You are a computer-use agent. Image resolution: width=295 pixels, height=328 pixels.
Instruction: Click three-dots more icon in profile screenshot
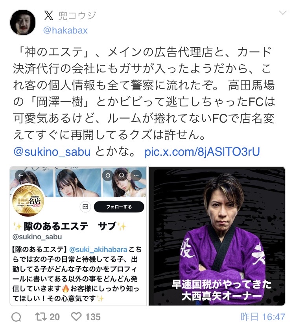coord(136,175)
